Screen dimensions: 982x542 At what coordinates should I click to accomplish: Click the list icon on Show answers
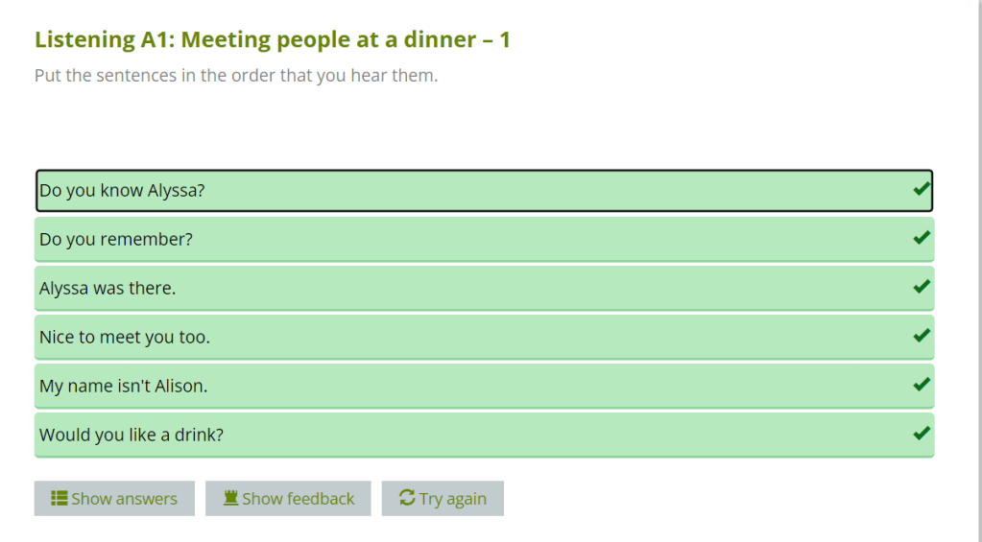[x=59, y=498]
